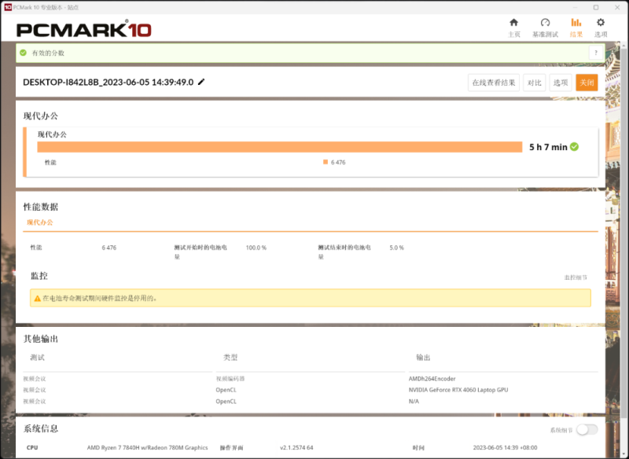
Task: Click the pencil icon to rename result
Action: [x=201, y=82]
